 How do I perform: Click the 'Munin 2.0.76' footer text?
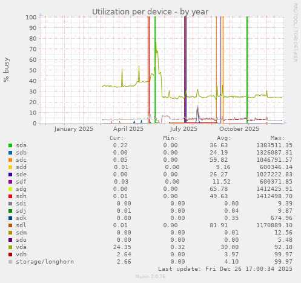(x=150, y=276)
